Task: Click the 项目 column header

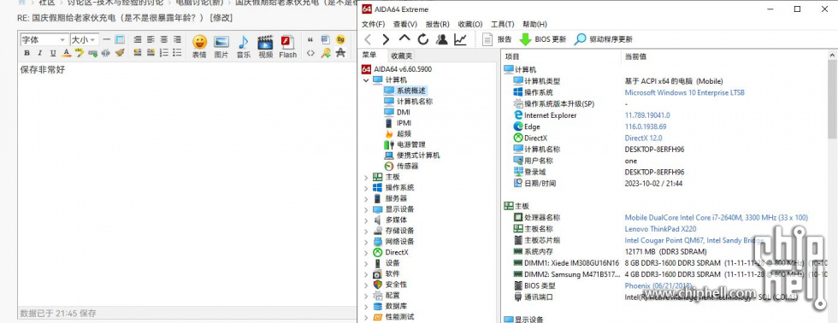Action: 561,56
